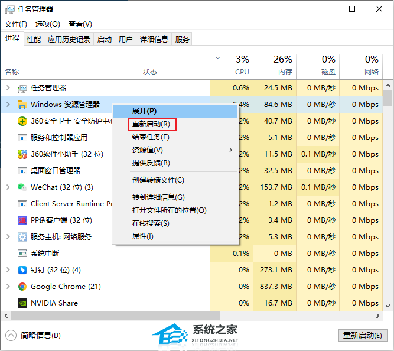
Task: Click the Task Manager title bar icon
Action: coord(10,9)
